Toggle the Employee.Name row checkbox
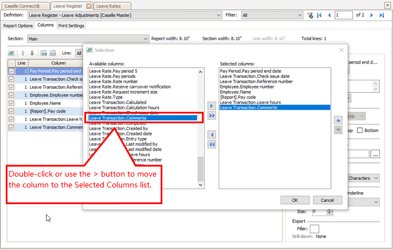 coord(11,103)
